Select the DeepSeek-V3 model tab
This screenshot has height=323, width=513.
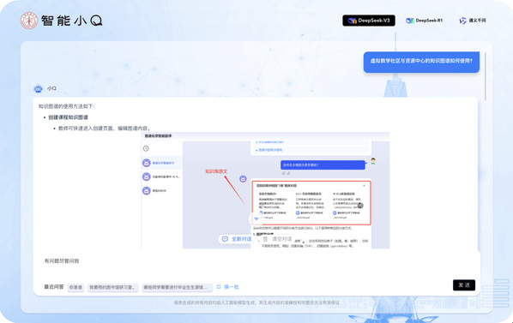[x=369, y=21]
